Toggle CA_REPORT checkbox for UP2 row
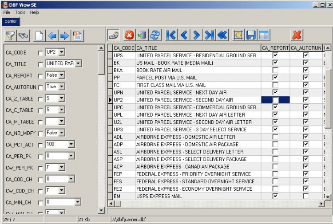The image size is (333, 224). tap(275, 100)
